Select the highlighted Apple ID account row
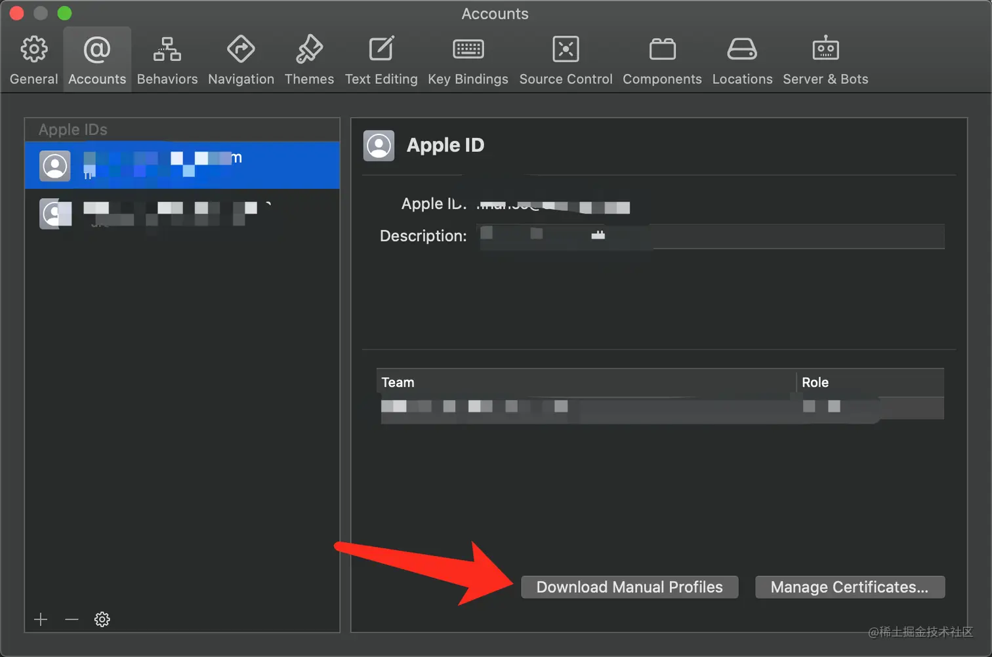Screen dimensions: 992x657 tap(182, 165)
